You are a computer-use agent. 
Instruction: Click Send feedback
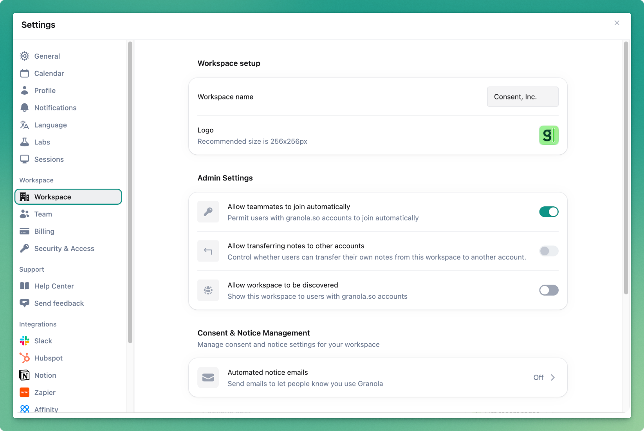(x=59, y=303)
